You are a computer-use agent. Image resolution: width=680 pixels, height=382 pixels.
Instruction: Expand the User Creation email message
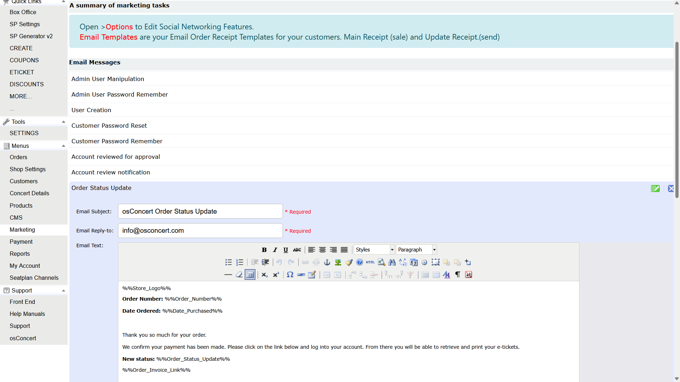tap(91, 110)
